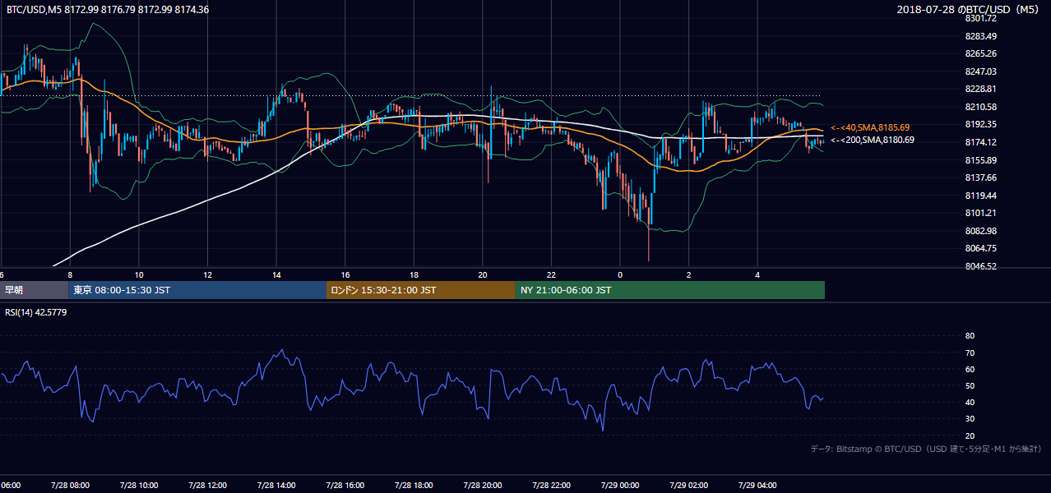
Task: Click price axis label 8082.98
Action: tap(981, 231)
